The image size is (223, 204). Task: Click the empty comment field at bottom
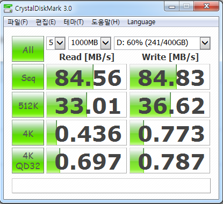[x=111, y=186]
